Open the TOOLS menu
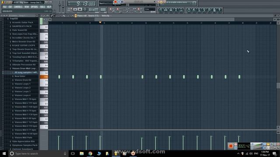280x157 pixels. point(42,7)
